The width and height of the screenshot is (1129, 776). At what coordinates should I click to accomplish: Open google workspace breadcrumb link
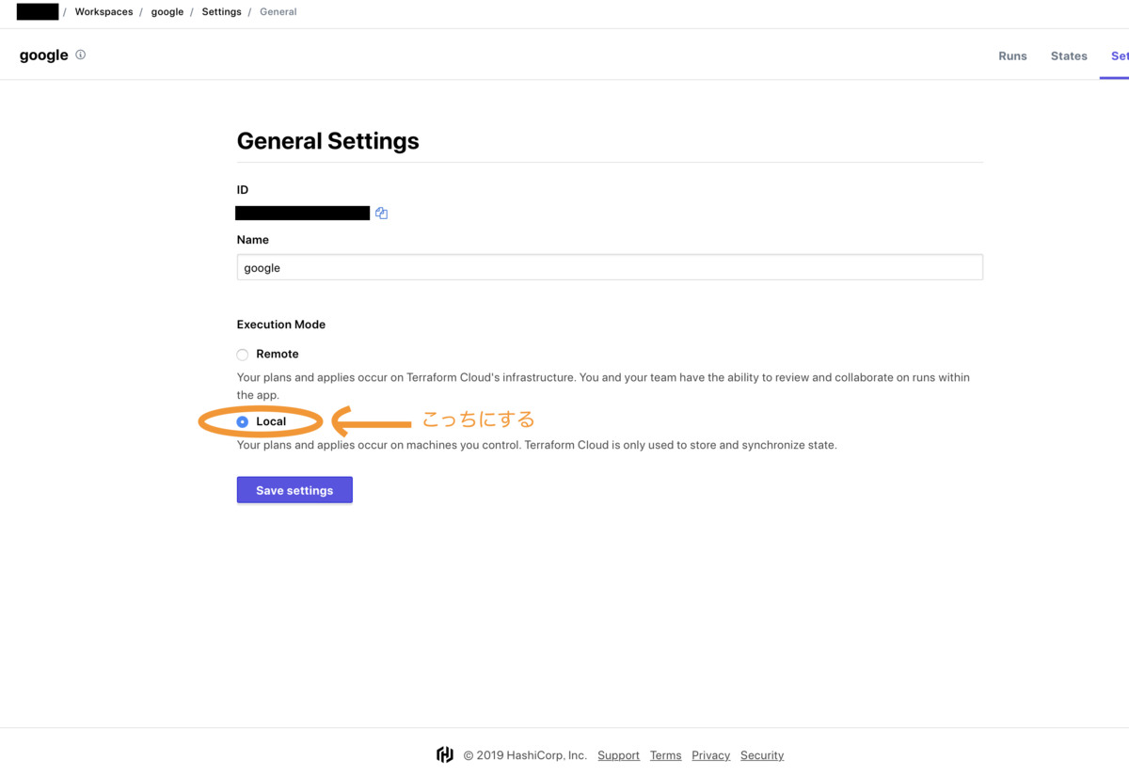tap(167, 12)
